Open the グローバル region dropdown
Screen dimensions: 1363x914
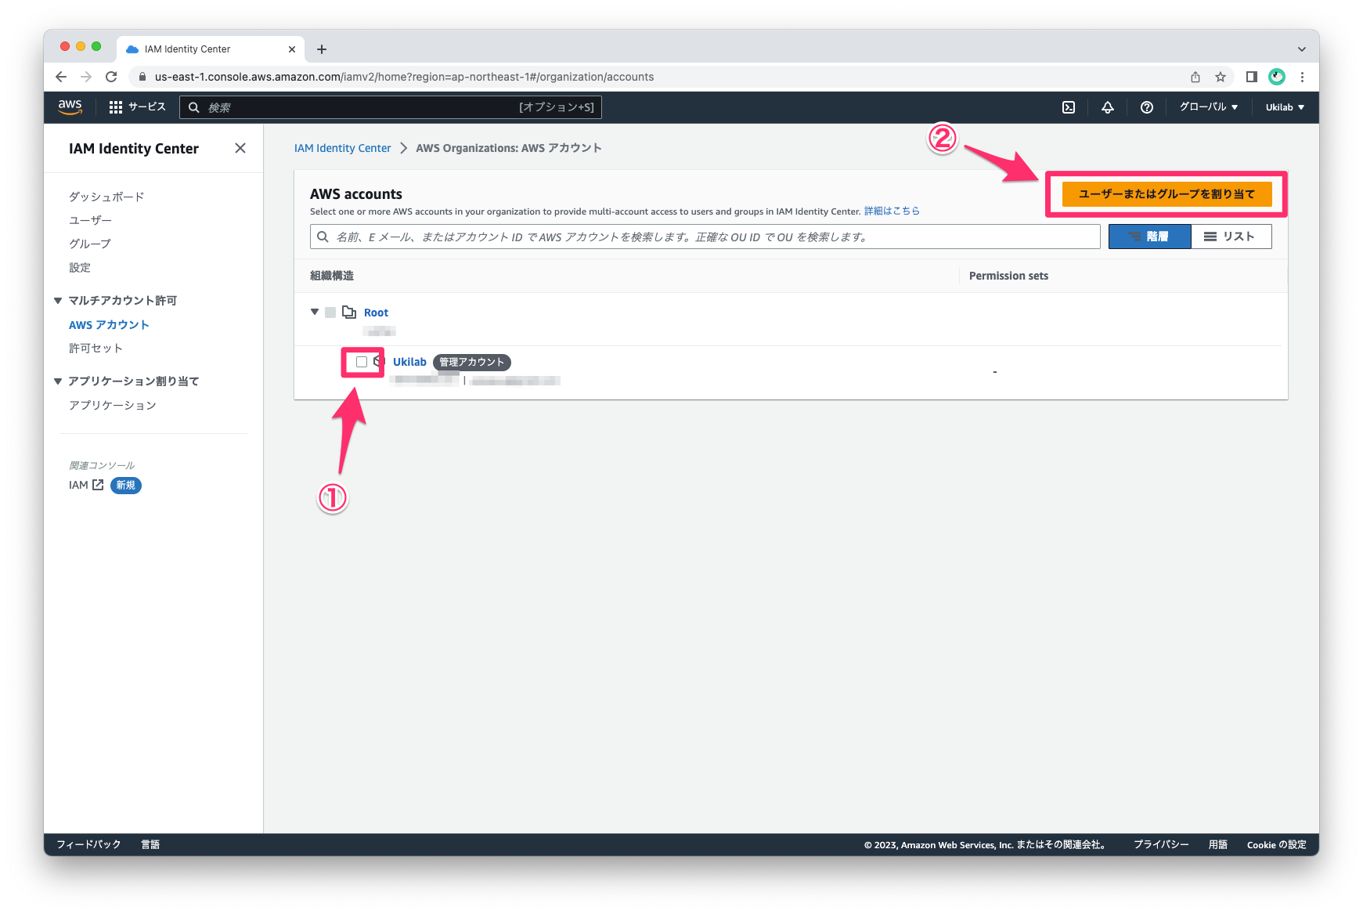point(1209,107)
